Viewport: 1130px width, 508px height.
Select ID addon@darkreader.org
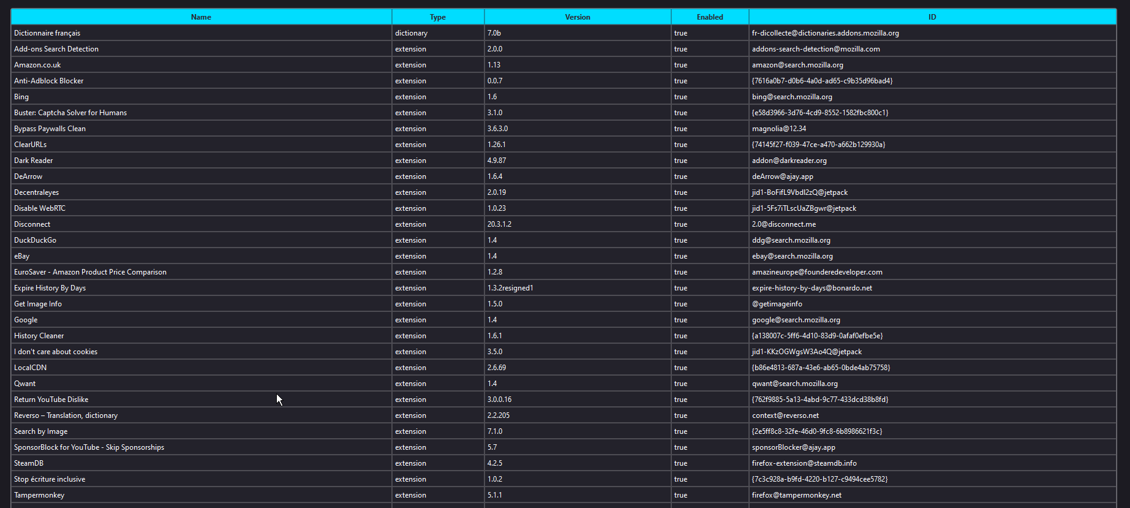click(932, 161)
